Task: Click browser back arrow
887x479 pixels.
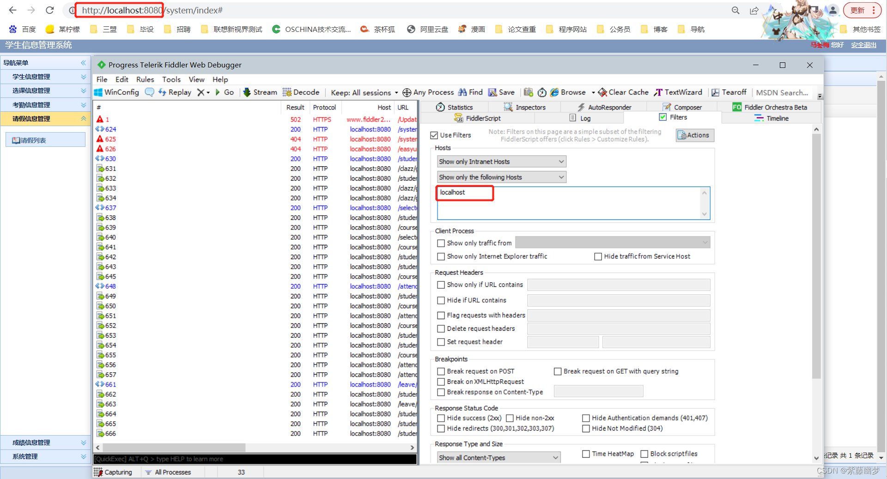Action: pos(12,10)
